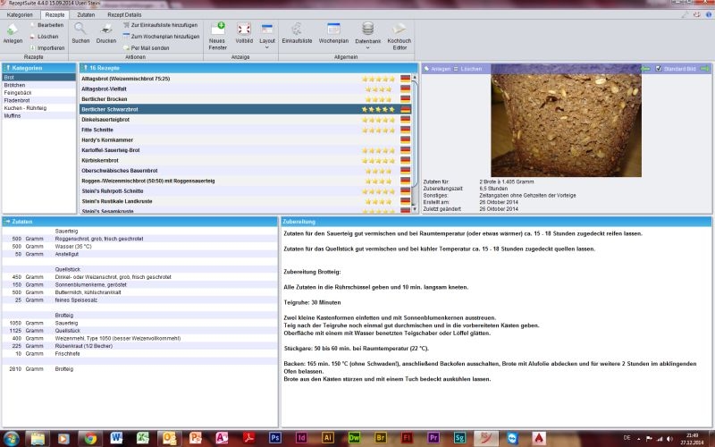Viewport: 715px width, 447px height.
Task: Click Per Mail senden
Action: pyautogui.click(x=147, y=48)
